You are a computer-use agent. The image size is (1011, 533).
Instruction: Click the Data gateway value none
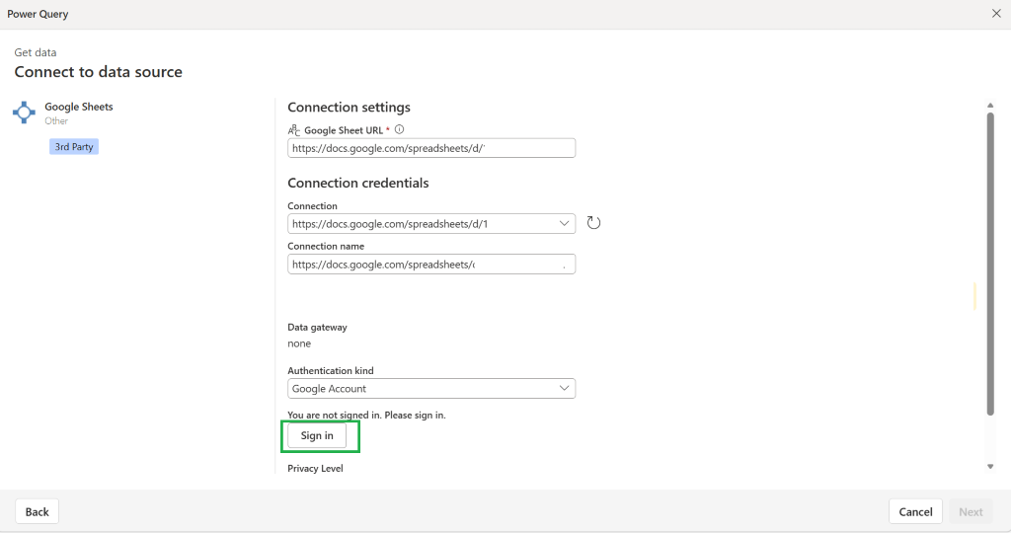point(299,343)
